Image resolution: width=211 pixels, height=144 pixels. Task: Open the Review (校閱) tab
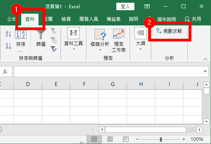pos(48,19)
